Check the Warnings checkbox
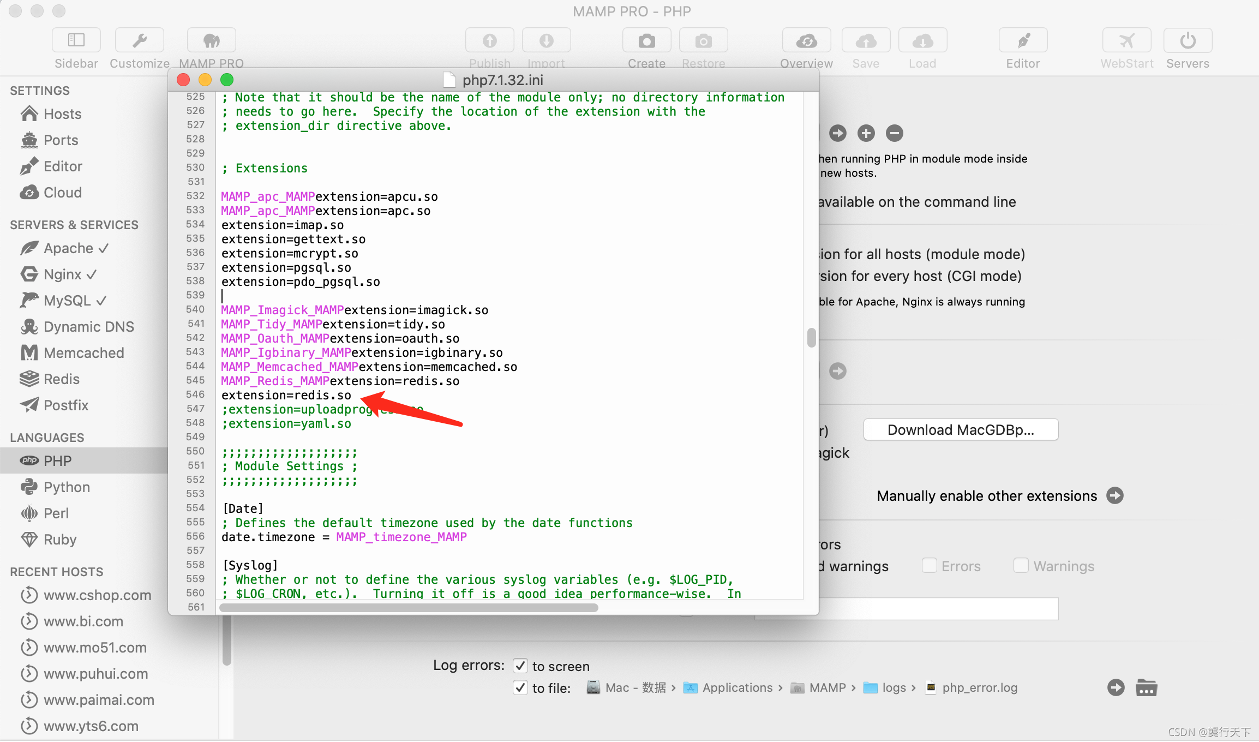This screenshot has height=742, width=1259. 1021,566
